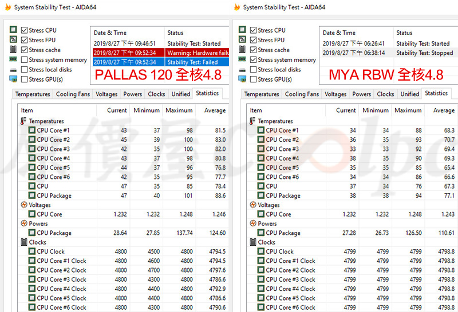This screenshot has height=312, width=458.
Task: Open Clocks tab in left window
Action: point(156,94)
